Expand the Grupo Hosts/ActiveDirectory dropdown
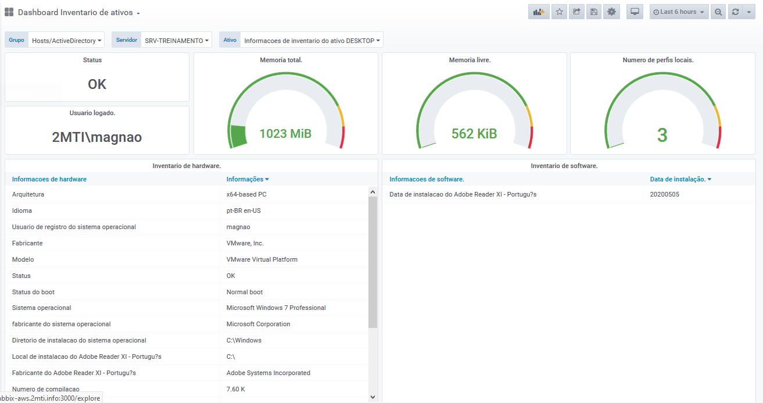 (x=66, y=41)
